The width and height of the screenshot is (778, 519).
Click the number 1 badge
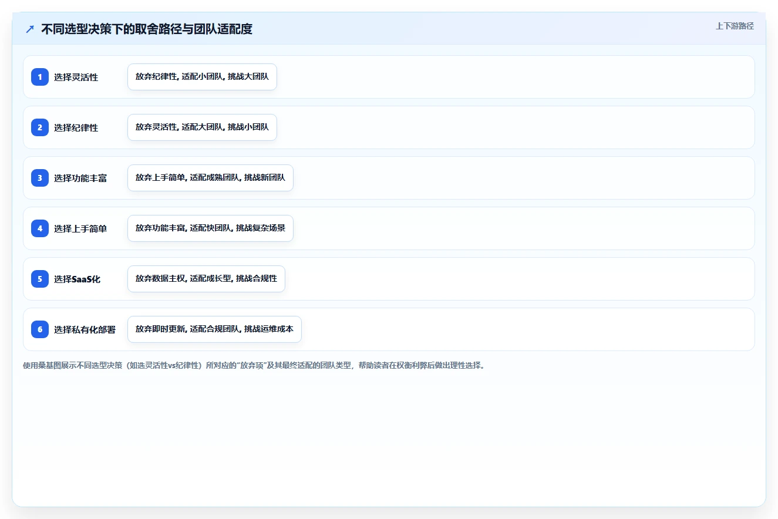[40, 77]
